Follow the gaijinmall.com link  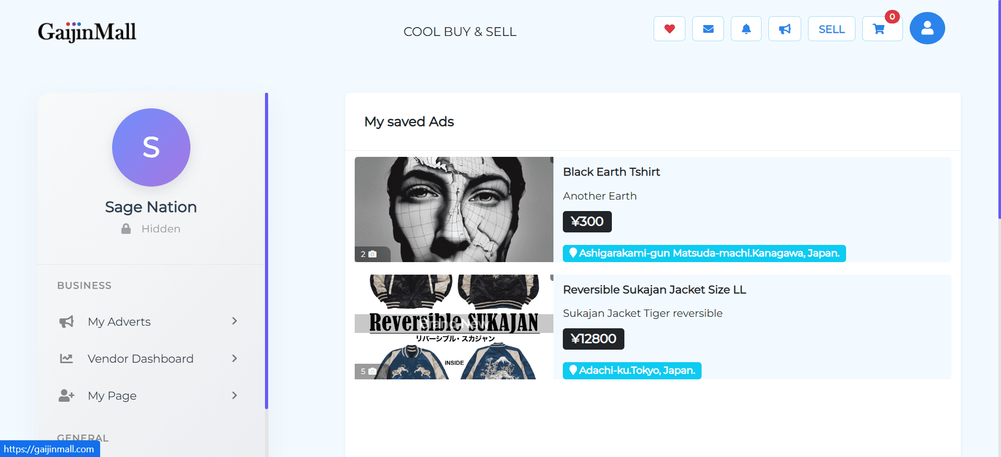pyautogui.click(x=50, y=449)
